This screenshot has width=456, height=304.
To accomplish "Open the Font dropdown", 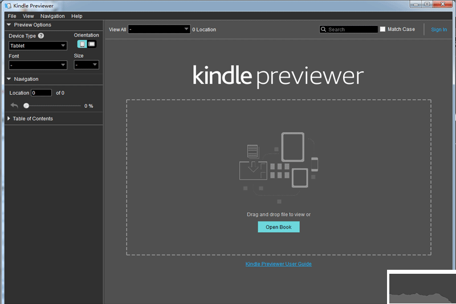I will click(x=38, y=65).
